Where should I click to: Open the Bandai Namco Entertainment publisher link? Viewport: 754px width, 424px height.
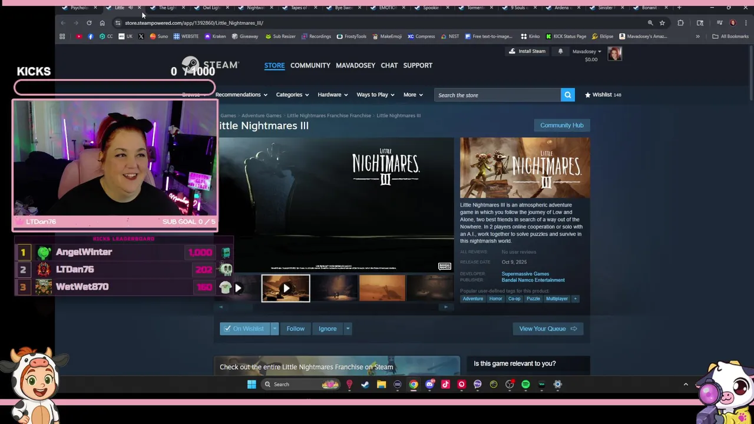pyautogui.click(x=533, y=280)
